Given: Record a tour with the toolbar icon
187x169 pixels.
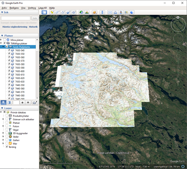Looking at the screenshot, I should click(x=74, y=13).
